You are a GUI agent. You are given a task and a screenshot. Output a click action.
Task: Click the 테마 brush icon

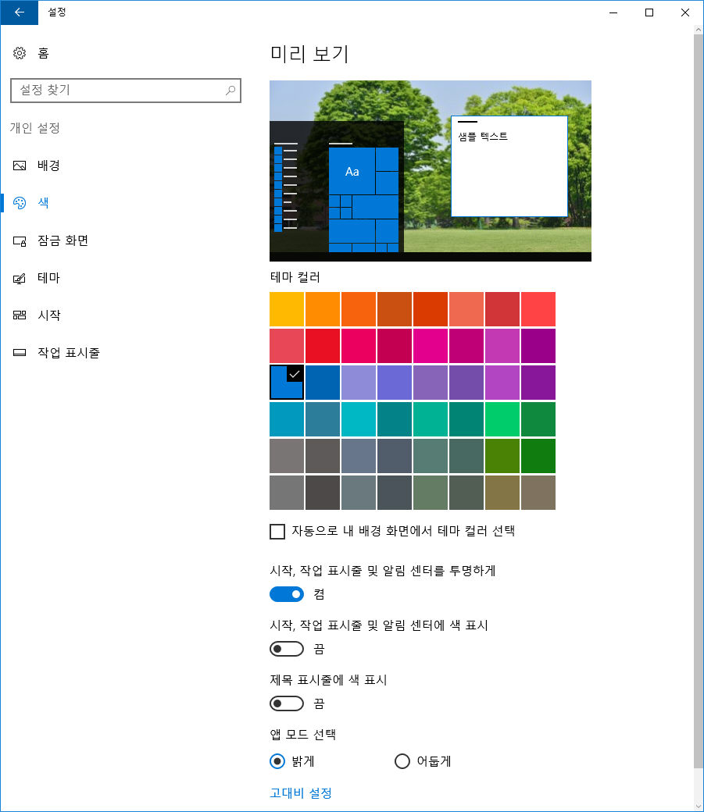coord(20,279)
